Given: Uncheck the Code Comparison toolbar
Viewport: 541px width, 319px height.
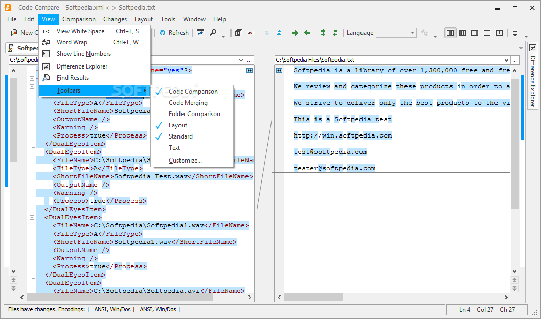Looking at the screenshot, I should click(192, 92).
